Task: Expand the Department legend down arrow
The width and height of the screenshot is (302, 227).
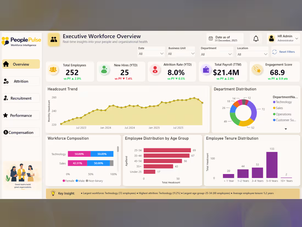Action: click(x=286, y=129)
